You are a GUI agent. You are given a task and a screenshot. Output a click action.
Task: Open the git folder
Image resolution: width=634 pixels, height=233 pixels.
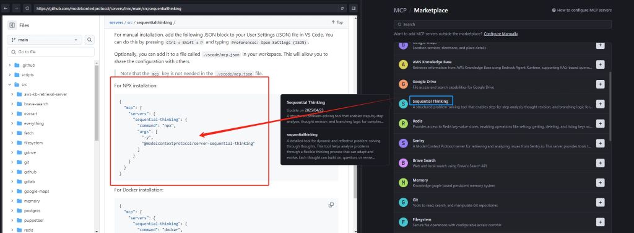click(x=27, y=162)
